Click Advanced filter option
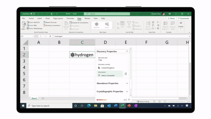 point(137,29)
